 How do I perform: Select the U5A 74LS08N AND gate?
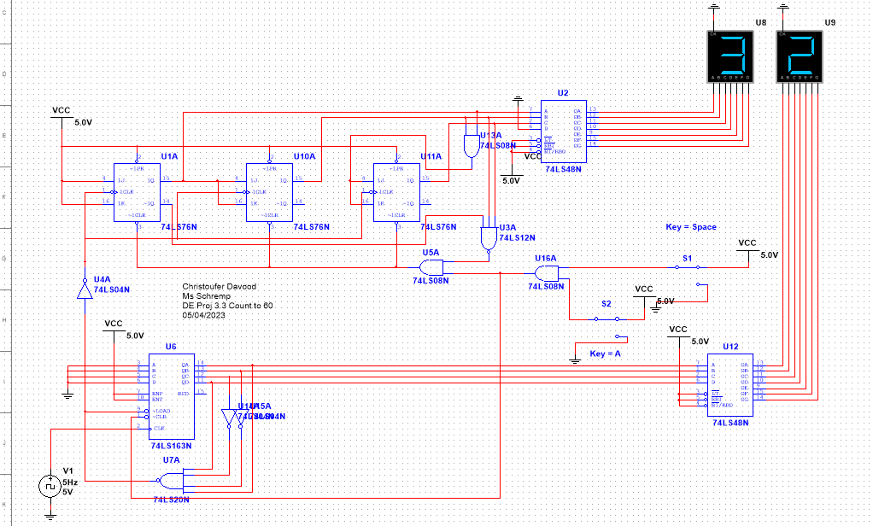click(431, 267)
